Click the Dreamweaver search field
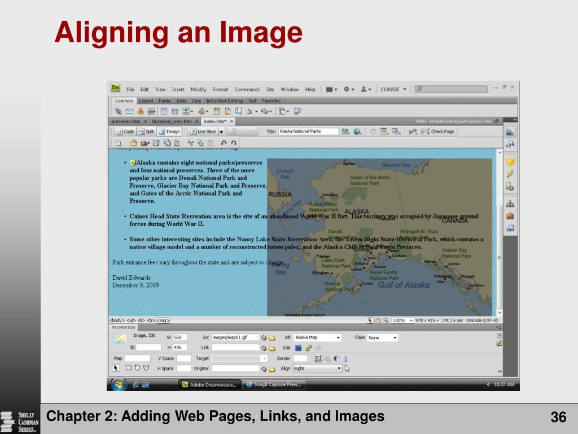This screenshot has width=578, height=434. tap(451, 89)
